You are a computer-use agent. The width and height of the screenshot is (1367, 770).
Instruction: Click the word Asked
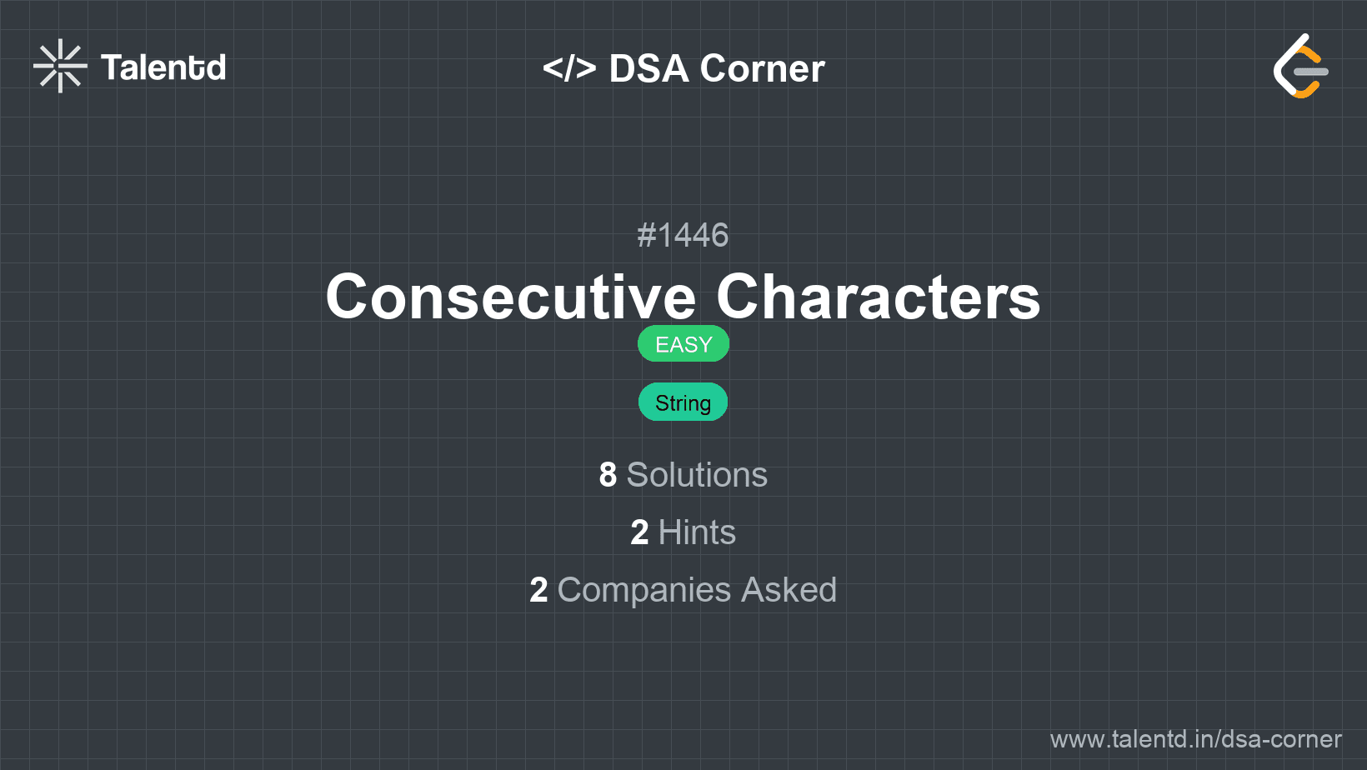[x=789, y=590]
